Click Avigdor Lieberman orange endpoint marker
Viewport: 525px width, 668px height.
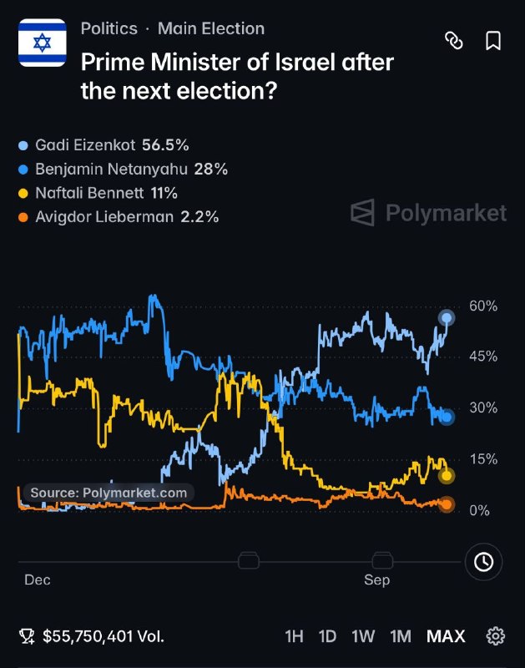pos(447,504)
